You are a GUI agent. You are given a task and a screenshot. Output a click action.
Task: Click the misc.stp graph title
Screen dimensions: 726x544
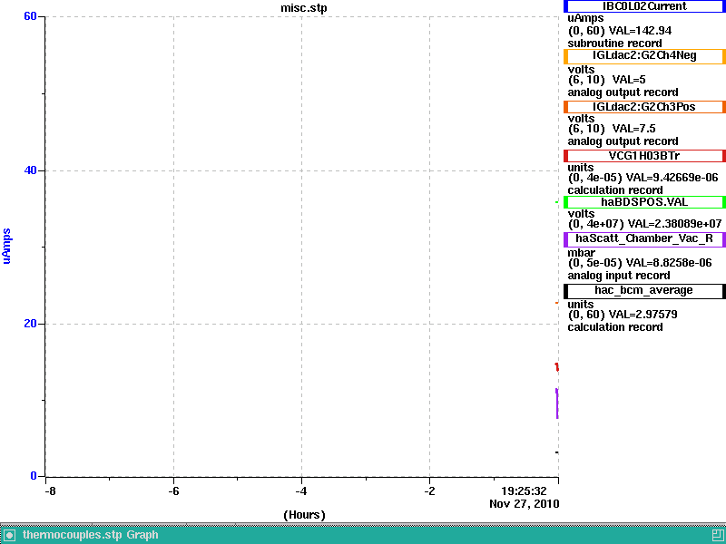pos(303,8)
